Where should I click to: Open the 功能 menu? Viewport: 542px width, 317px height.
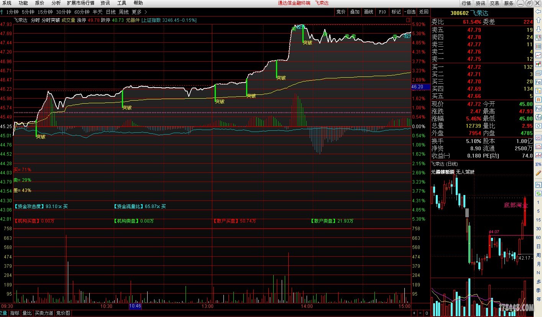[23, 3]
